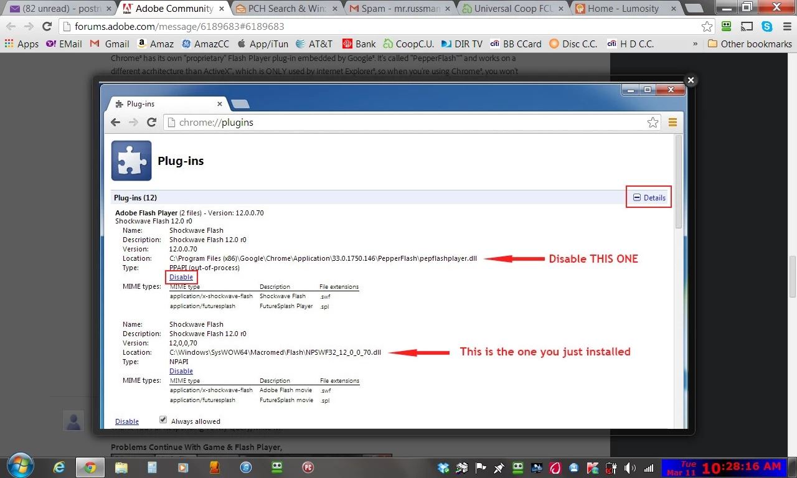Click the green RoboForm toolbar extension icon
Image resolution: width=797 pixels, height=478 pixels.
pyautogui.click(x=726, y=27)
